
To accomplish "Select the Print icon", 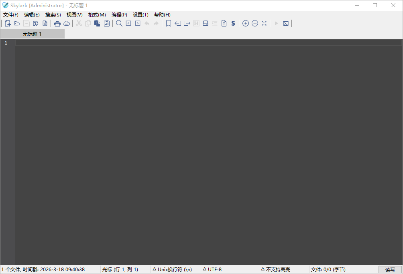I will pos(57,23).
